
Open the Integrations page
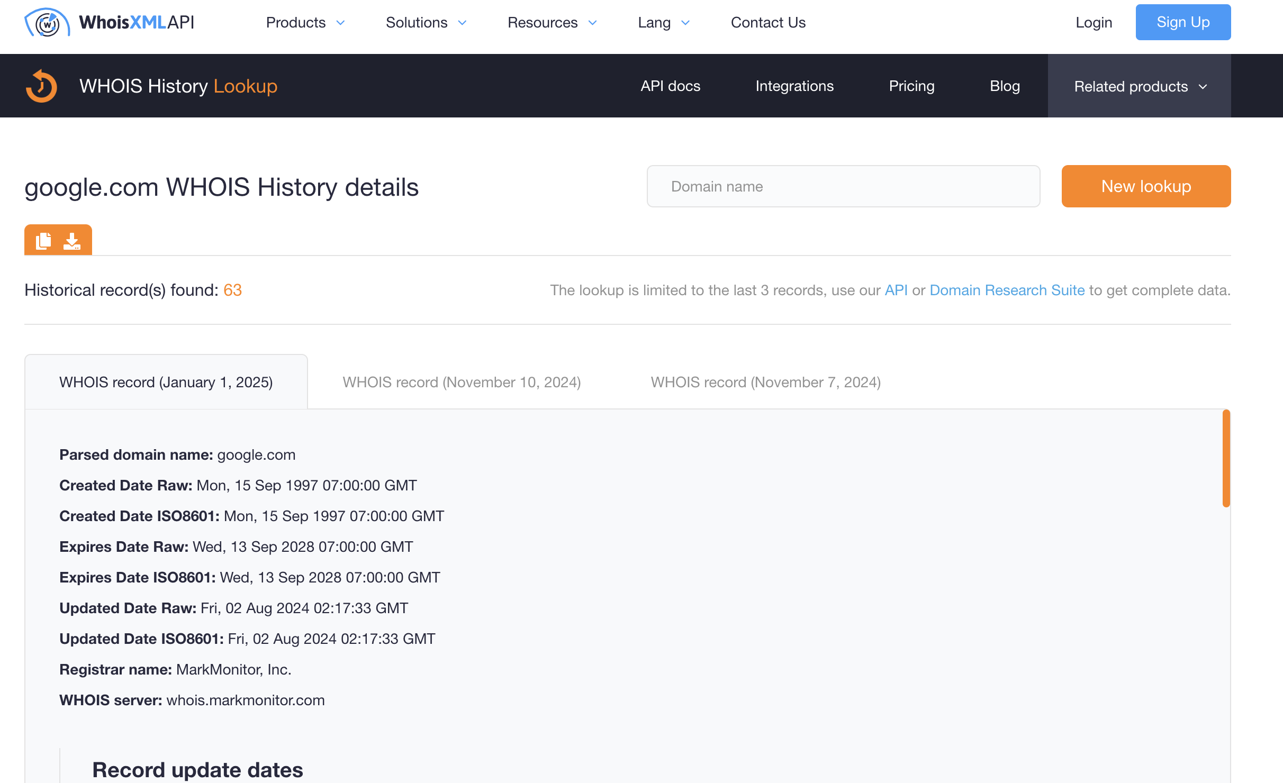794,86
